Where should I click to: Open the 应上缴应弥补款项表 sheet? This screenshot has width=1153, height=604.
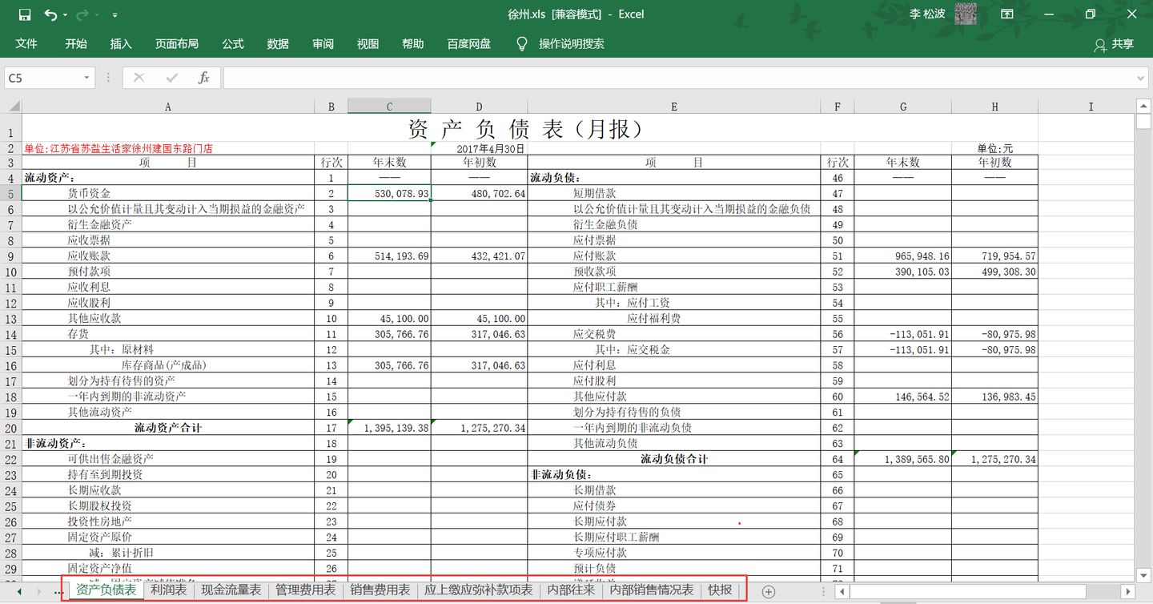(478, 590)
